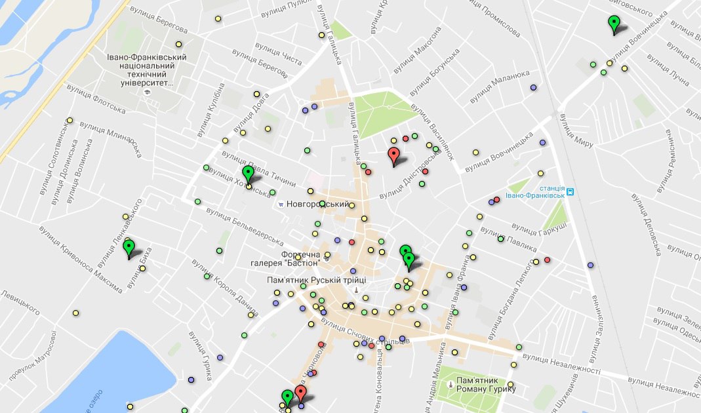Select the red pin on вулиця Чорновола
The height and width of the screenshot is (413, 701).
[300, 395]
